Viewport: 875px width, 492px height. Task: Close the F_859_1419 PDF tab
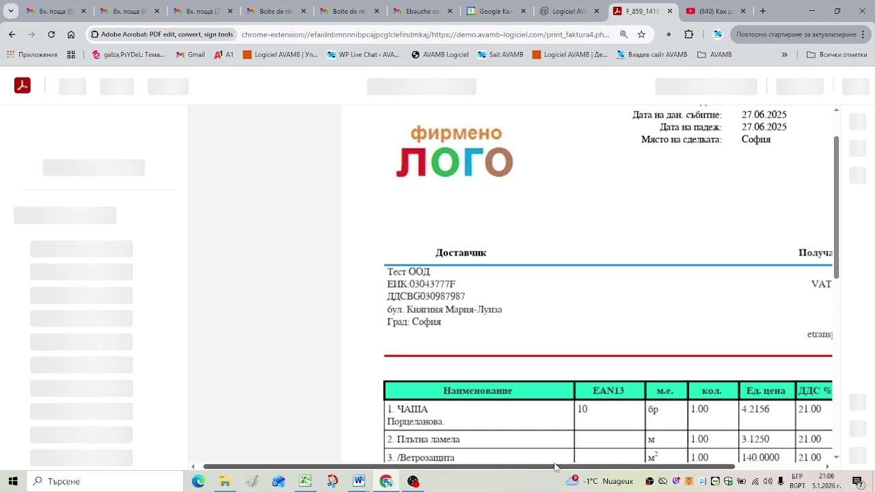[x=670, y=11]
